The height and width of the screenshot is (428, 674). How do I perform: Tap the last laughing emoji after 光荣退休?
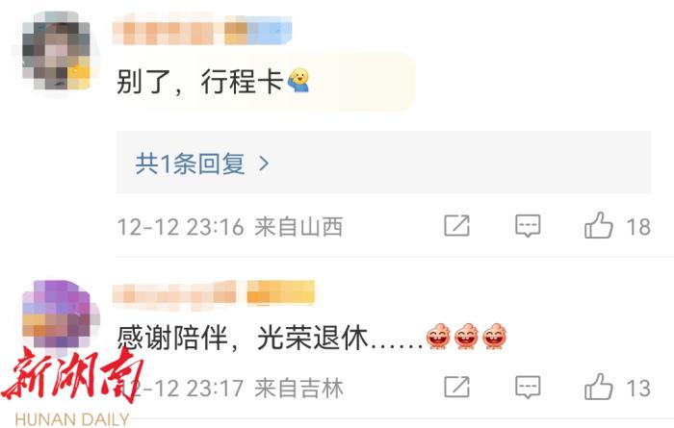494,336
